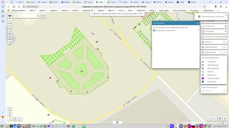This screenshot has height=128, width=229.
Task: Switch to the СКИТ browser tab
Action: click(20, 2)
